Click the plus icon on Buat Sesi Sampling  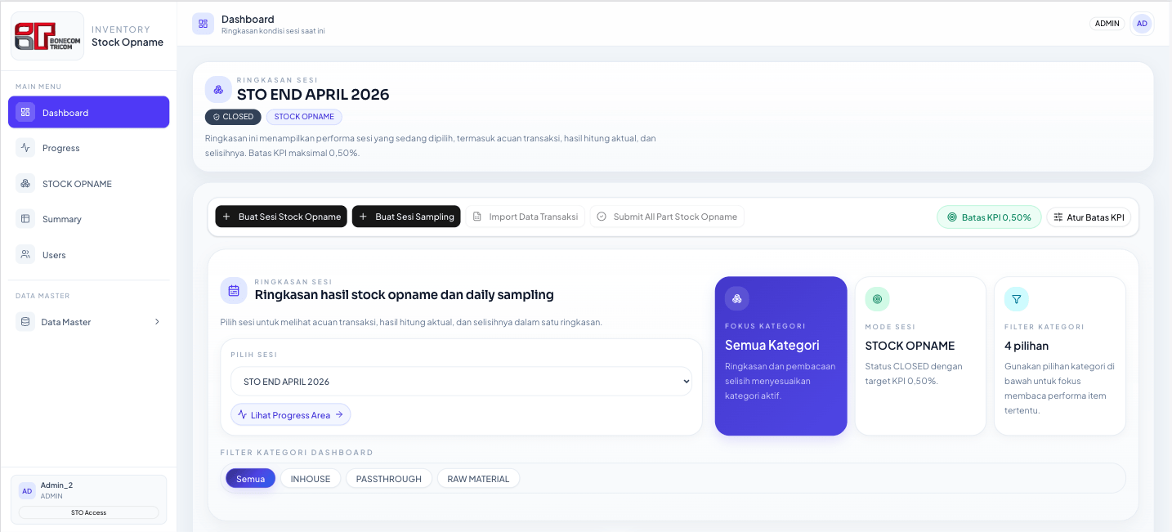(363, 217)
